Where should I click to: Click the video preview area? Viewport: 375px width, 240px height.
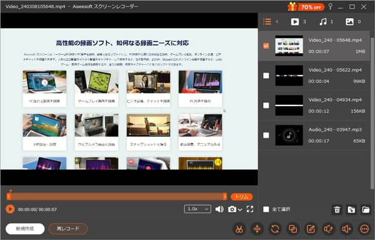click(x=129, y=99)
